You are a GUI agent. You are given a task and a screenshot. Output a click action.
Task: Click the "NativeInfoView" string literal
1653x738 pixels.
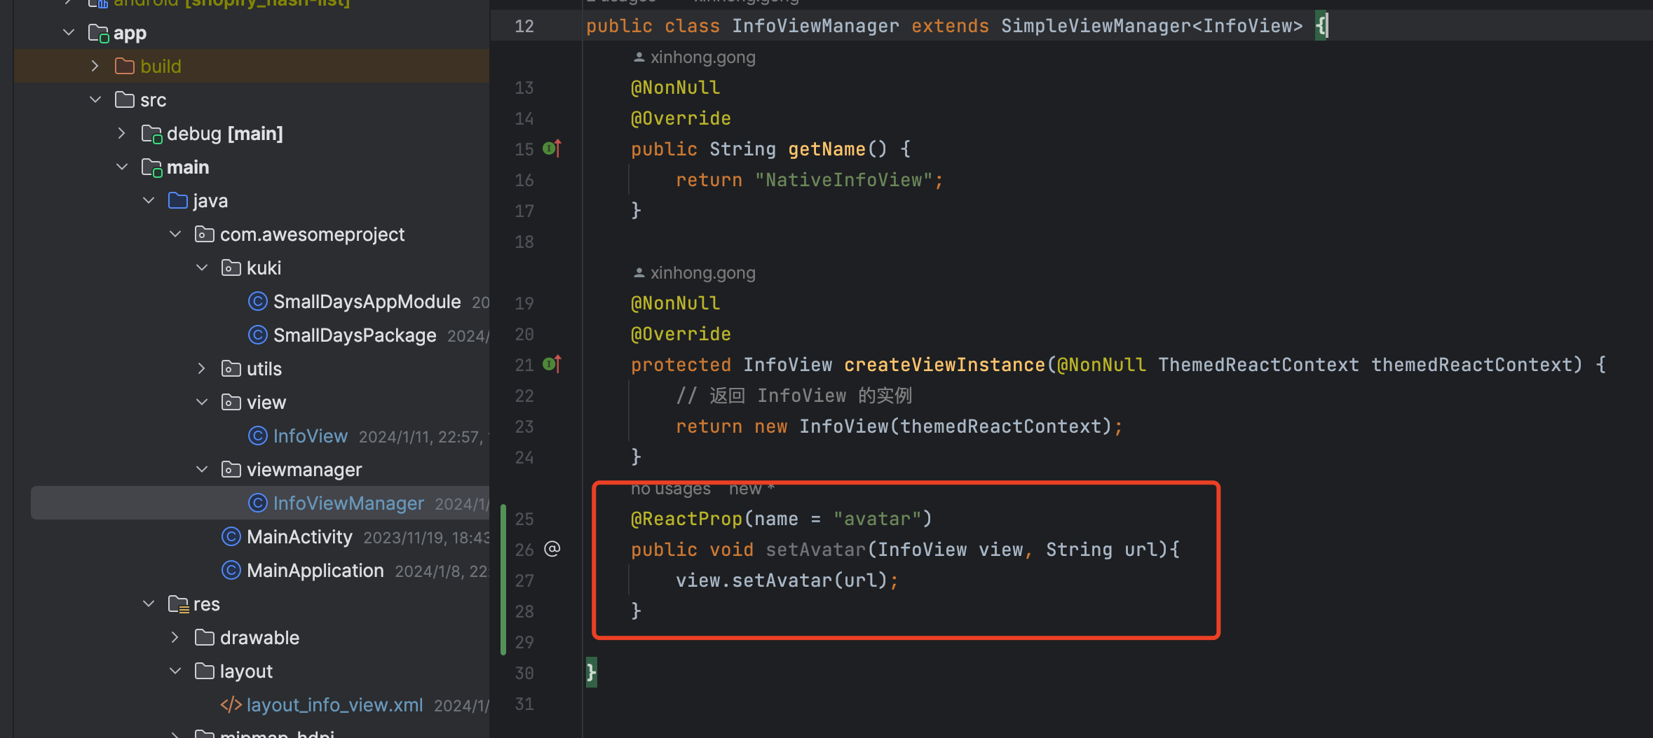point(843,180)
